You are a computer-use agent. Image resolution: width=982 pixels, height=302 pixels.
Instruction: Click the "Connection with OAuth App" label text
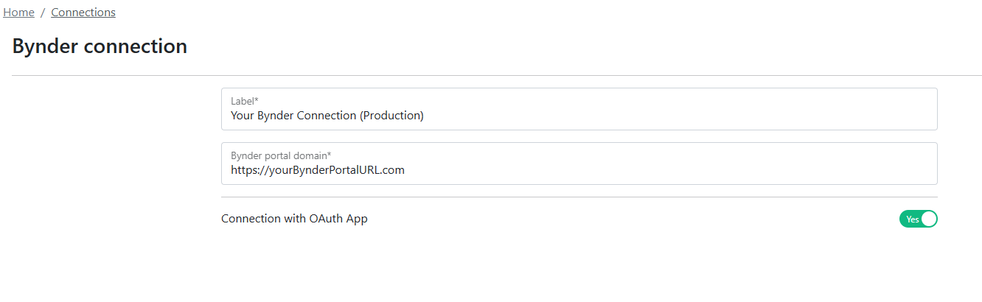(x=294, y=219)
